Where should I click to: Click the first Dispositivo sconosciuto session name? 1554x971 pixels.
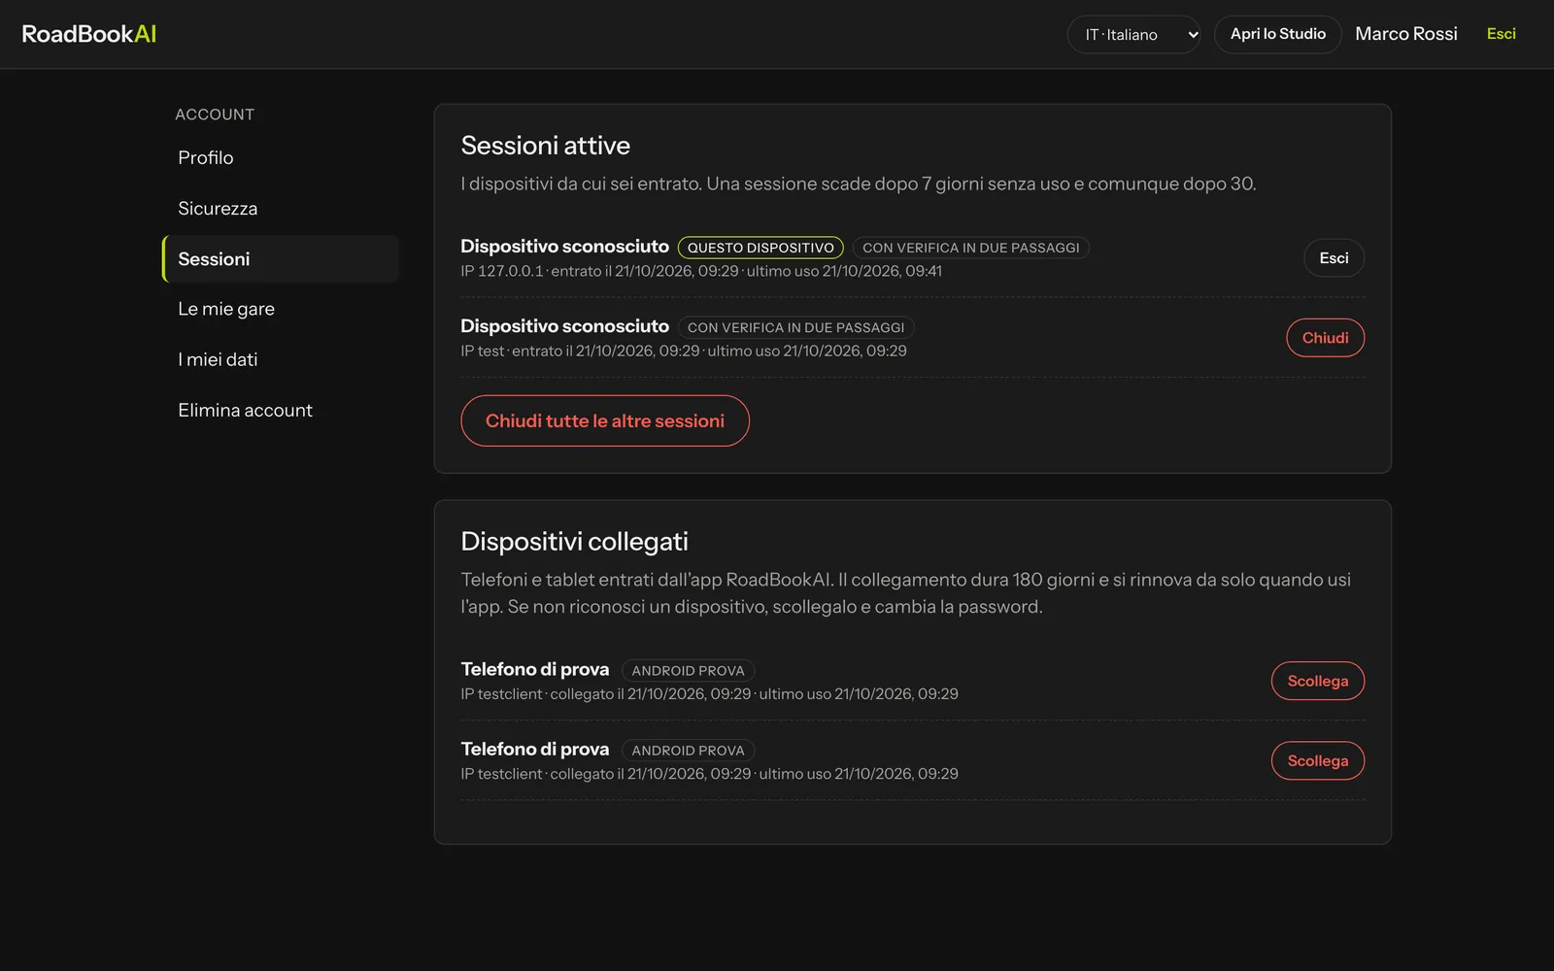point(565,246)
